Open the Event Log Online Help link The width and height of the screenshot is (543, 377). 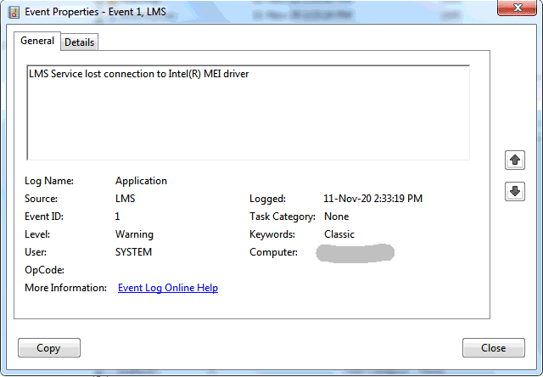tap(168, 288)
